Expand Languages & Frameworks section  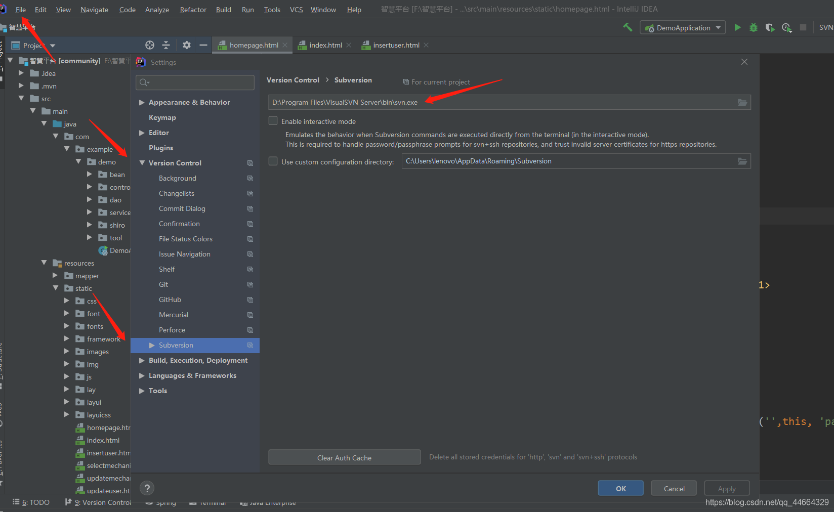(x=142, y=375)
